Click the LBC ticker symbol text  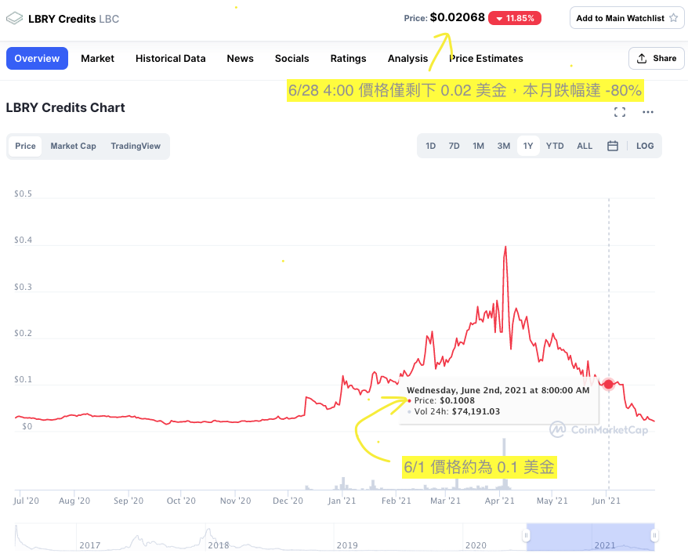click(109, 19)
